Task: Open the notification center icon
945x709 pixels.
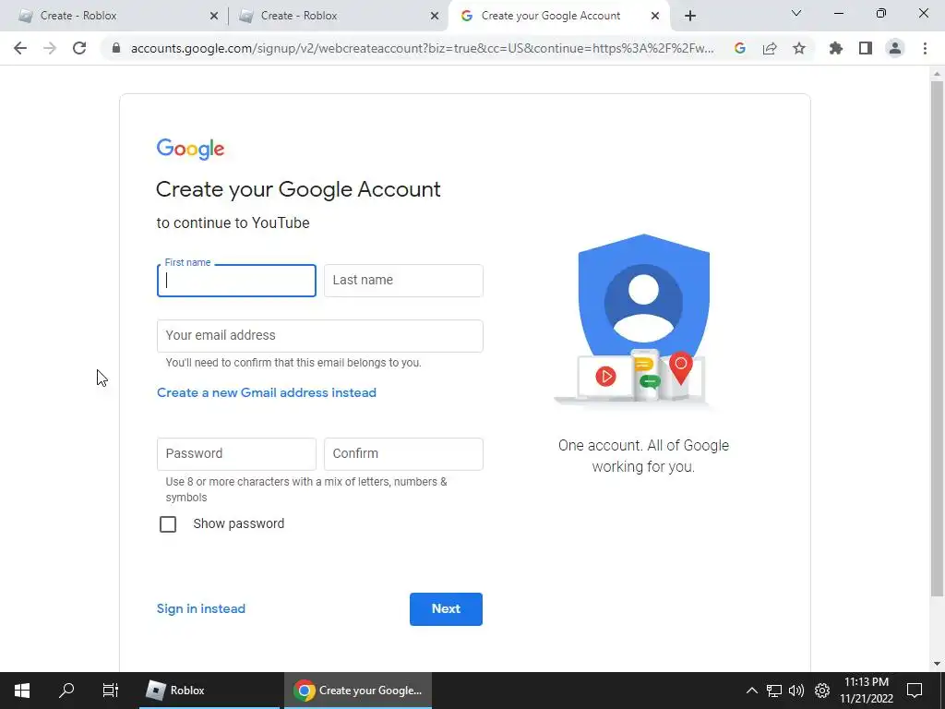Action: (x=915, y=691)
